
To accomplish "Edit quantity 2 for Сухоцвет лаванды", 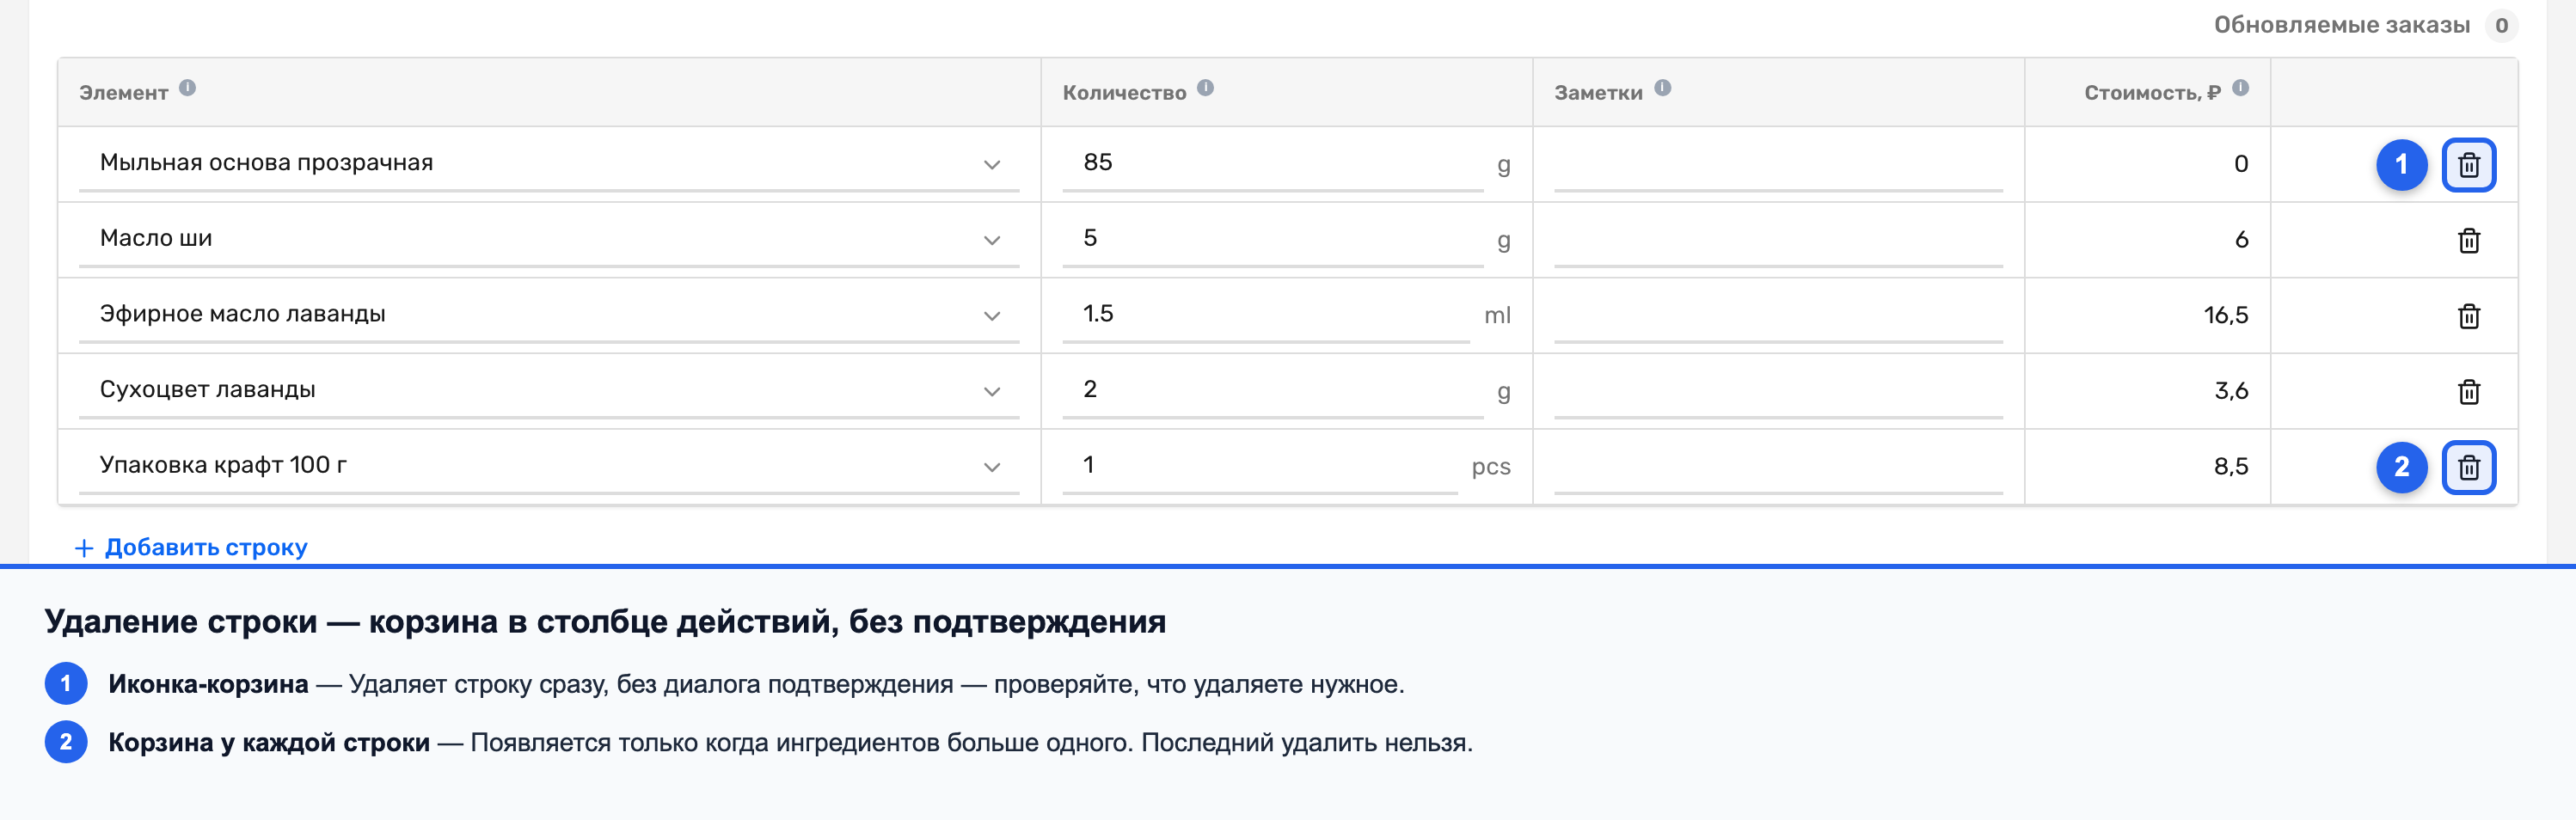I will (1272, 390).
